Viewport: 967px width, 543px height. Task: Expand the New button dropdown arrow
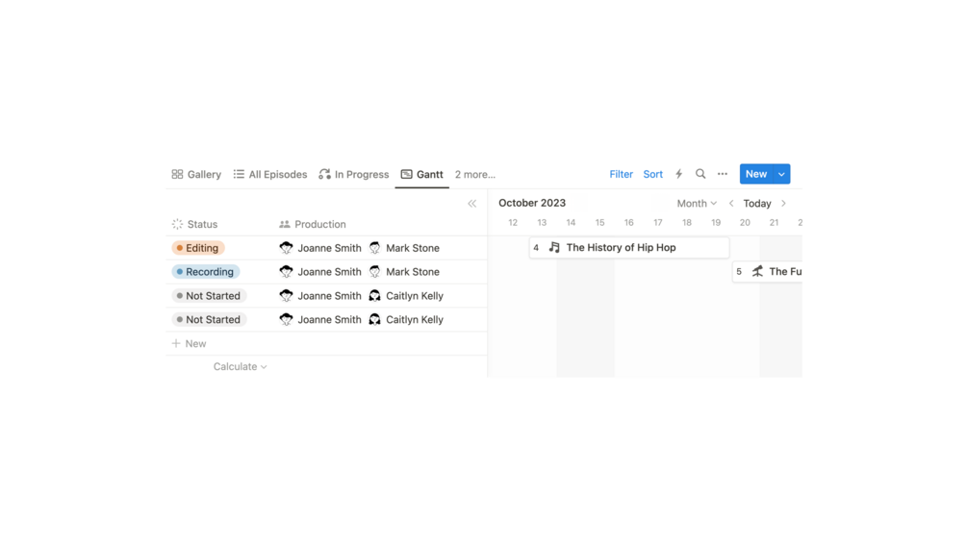[x=781, y=174]
